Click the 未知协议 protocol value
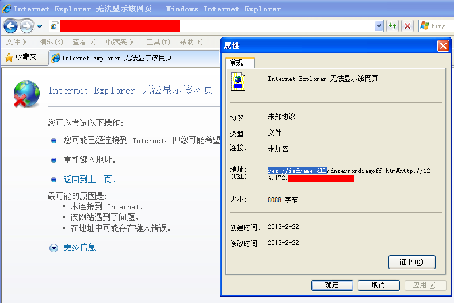Screen dimensions: 454x303 (x=281, y=117)
